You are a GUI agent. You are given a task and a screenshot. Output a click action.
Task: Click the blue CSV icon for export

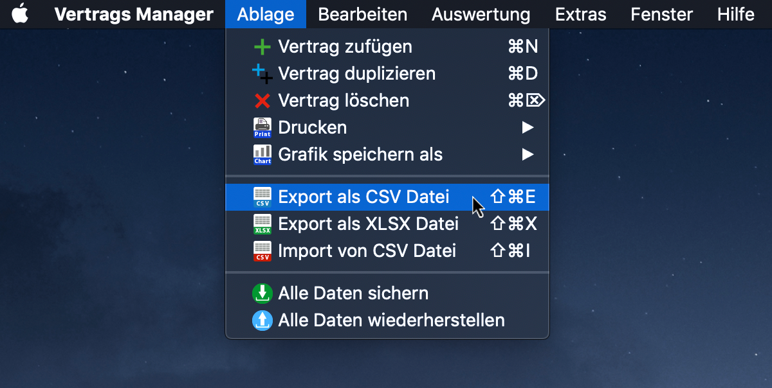(x=262, y=197)
